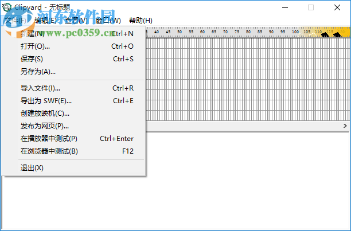Viewport: 351px width, 231px height.
Task: Minimize the Clipyard window
Action: (x=285, y=7)
